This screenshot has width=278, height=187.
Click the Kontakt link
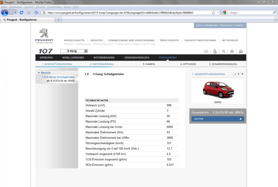click(x=238, y=25)
